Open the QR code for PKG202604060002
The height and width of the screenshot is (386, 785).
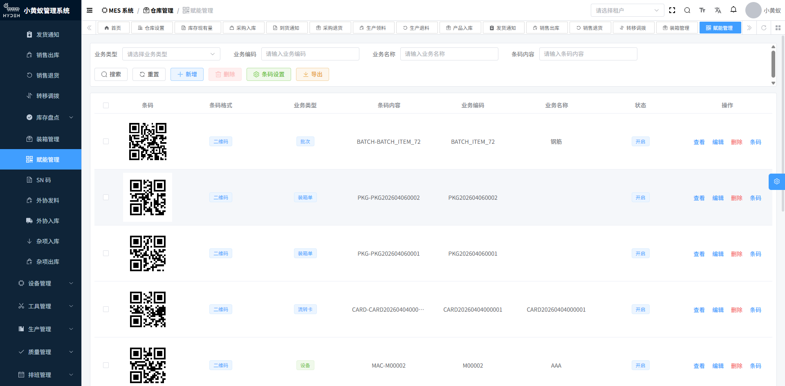pos(148,197)
